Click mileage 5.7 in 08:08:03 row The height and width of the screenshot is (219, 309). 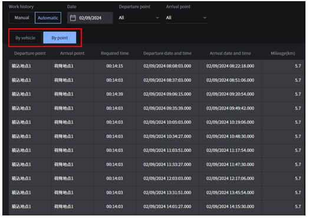pos(283,66)
